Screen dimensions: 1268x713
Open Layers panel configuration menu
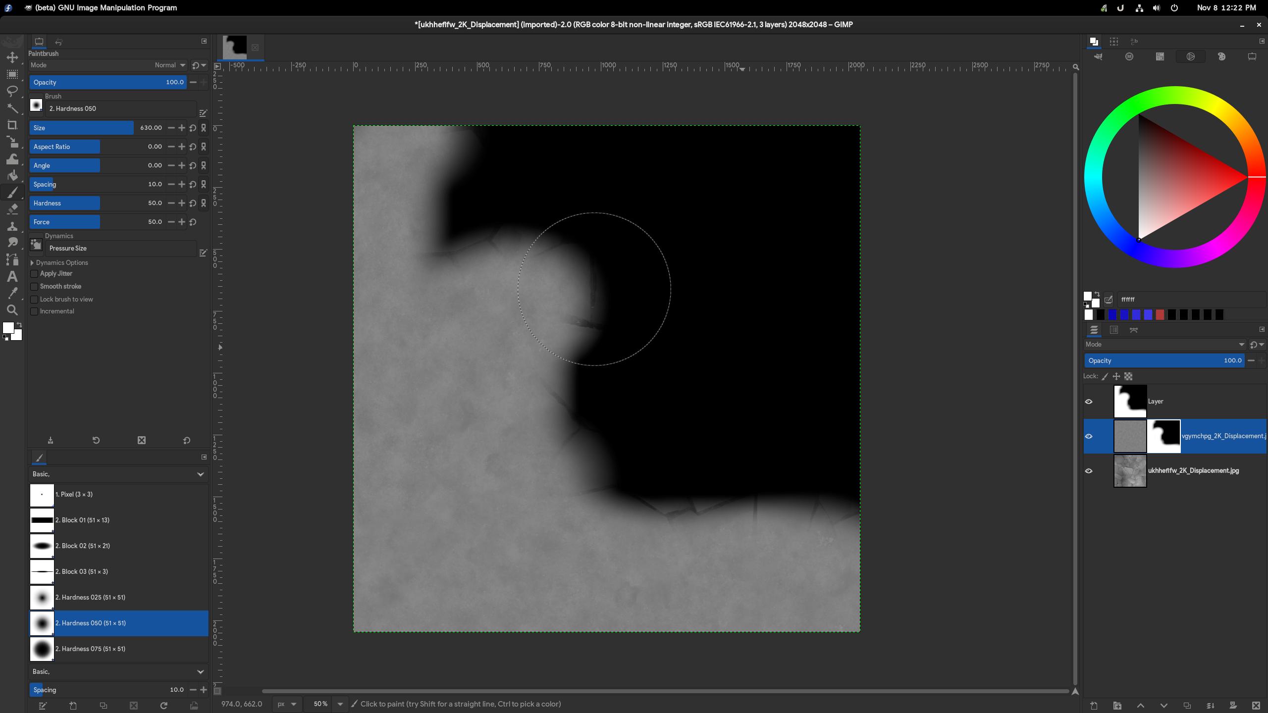pyautogui.click(x=1262, y=329)
